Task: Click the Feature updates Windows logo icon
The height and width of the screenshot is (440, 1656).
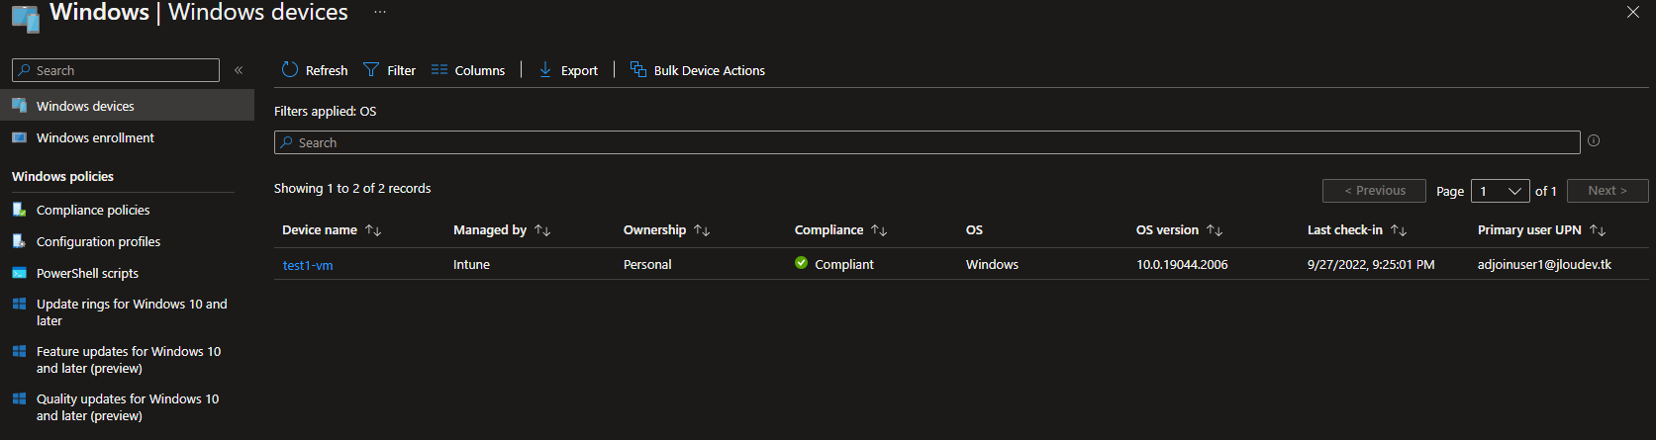Action: pos(19,351)
